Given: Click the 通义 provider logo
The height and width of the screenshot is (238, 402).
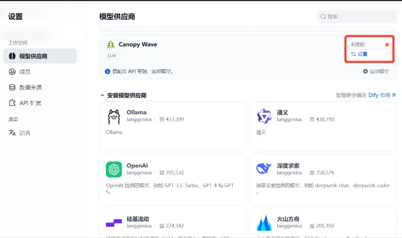Looking at the screenshot, I should coord(264,116).
